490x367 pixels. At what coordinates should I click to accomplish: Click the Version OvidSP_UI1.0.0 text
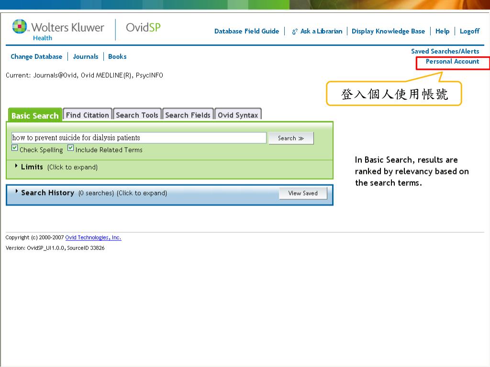55,248
